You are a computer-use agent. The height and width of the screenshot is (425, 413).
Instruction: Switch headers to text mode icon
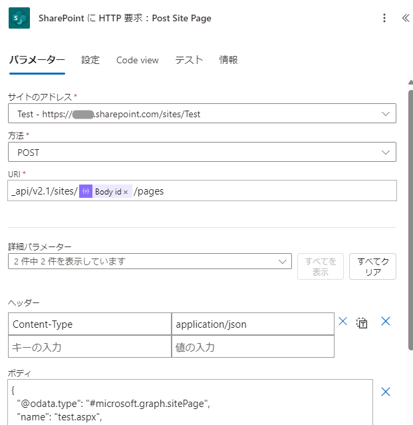click(362, 323)
